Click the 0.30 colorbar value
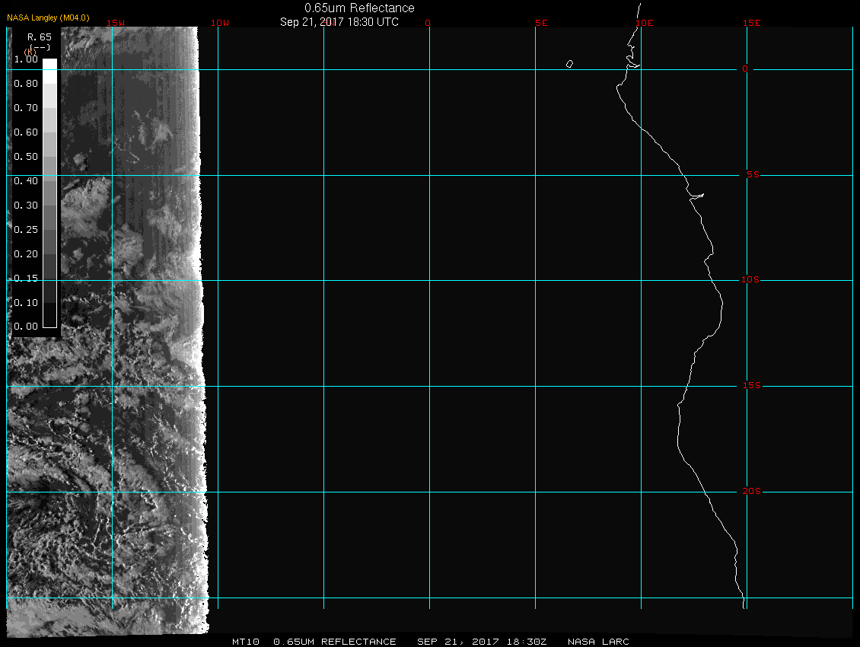Screen dimensions: 860x647 pyautogui.click(x=26, y=206)
